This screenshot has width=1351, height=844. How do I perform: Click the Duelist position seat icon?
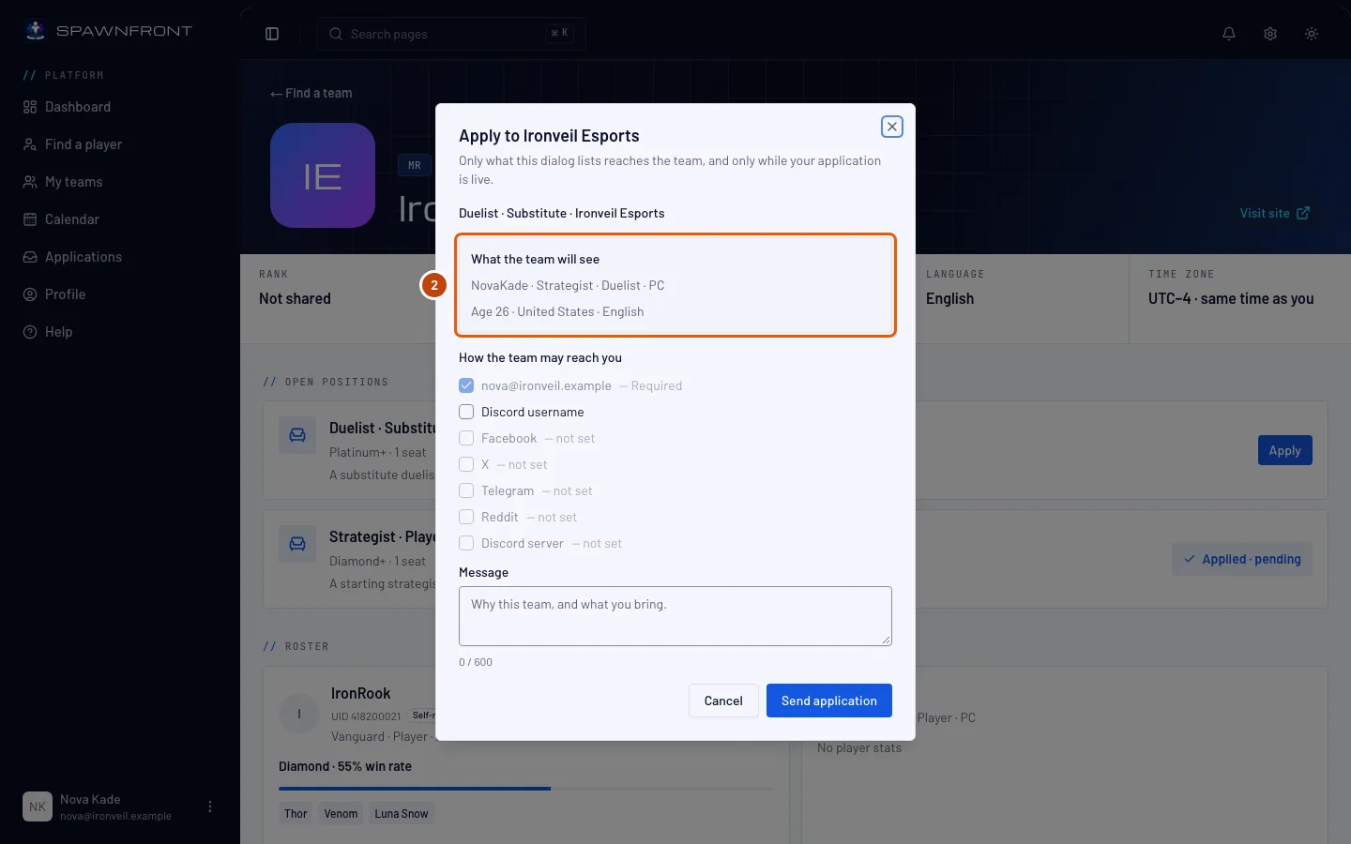[x=297, y=435]
